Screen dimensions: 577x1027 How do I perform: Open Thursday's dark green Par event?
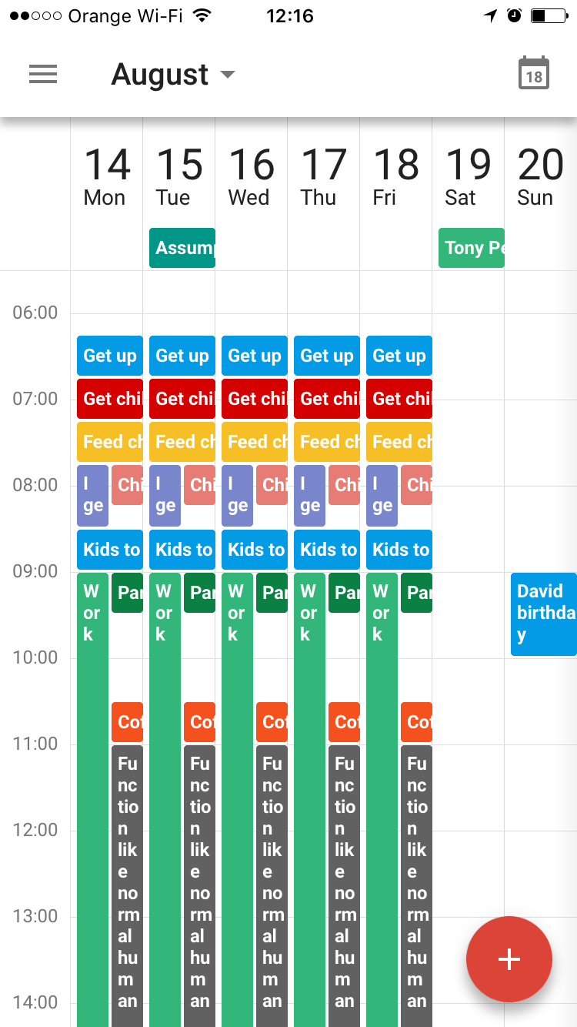[344, 593]
